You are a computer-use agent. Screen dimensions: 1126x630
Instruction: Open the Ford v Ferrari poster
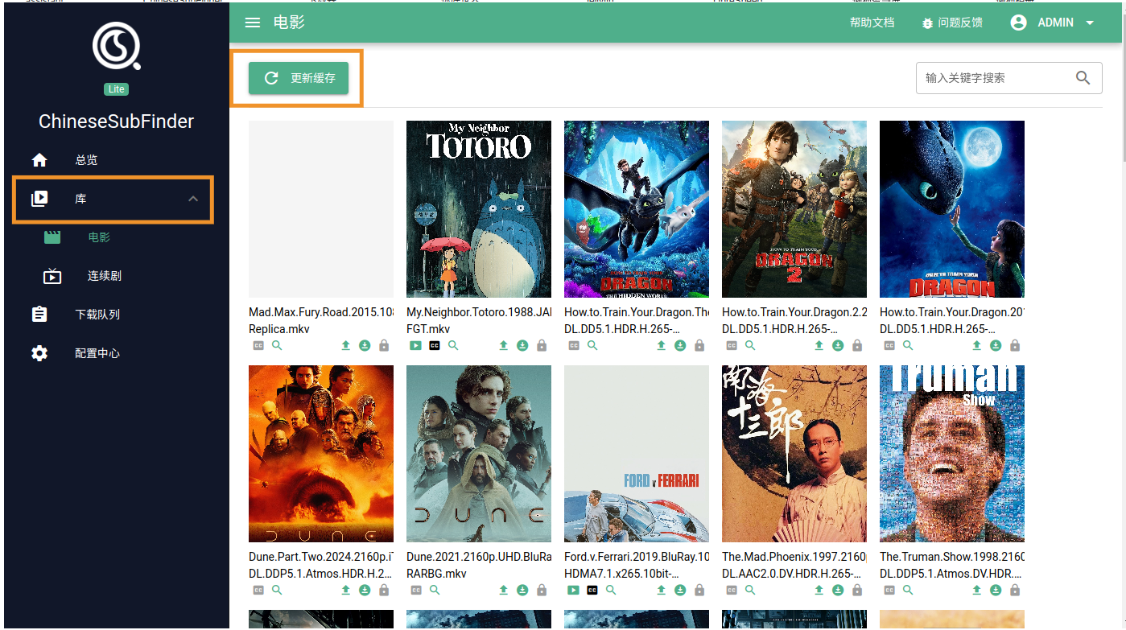coord(637,454)
